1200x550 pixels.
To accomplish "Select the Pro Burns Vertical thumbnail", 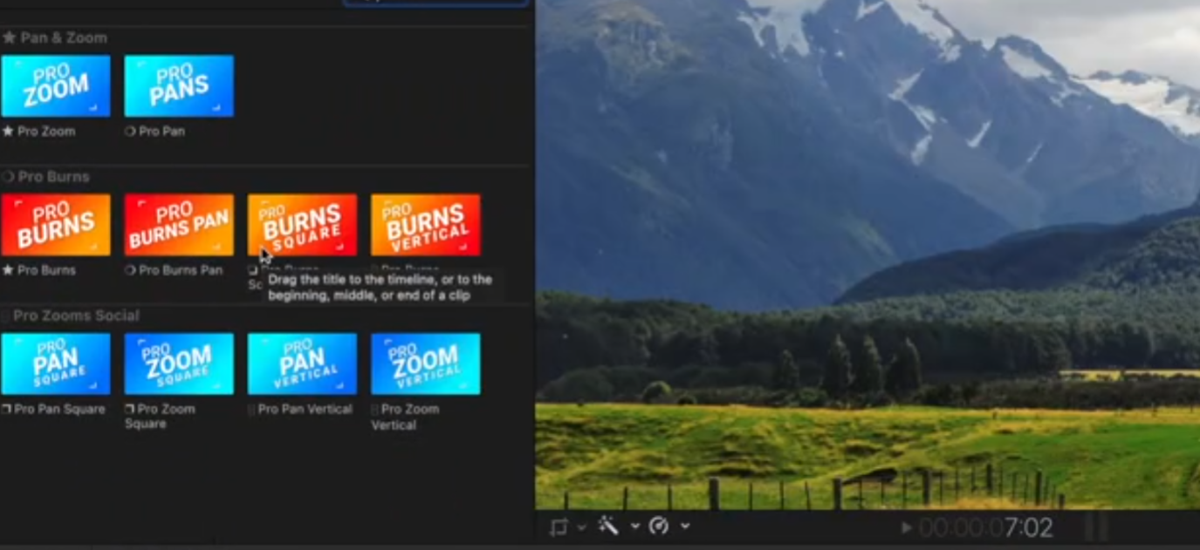I will [425, 225].
